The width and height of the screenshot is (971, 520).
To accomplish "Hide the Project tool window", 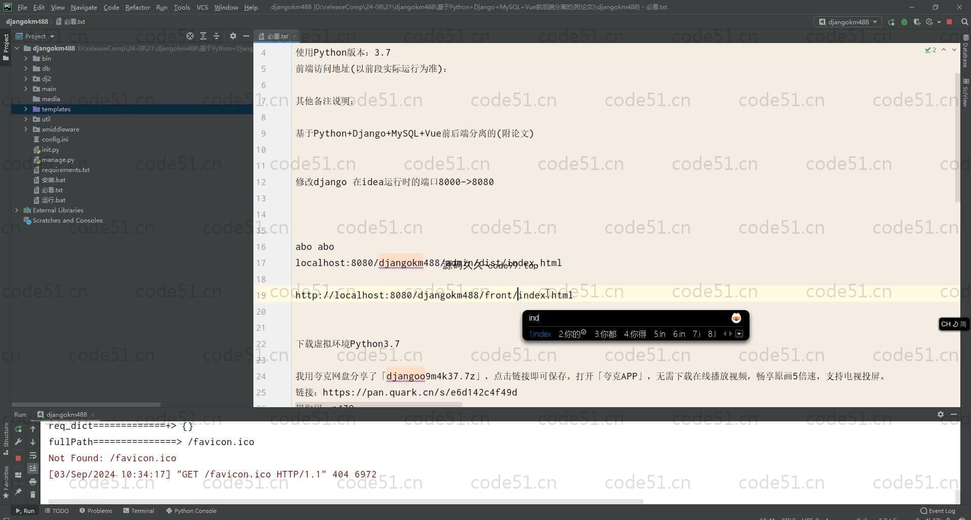I will click(x=246, y=36).
